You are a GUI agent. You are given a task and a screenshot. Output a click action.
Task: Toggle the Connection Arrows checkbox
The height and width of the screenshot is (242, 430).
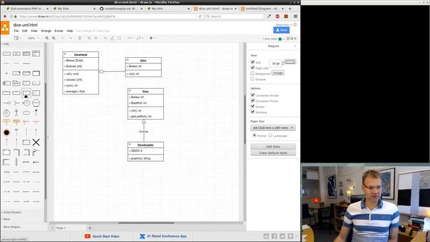[x=253, y=95]
